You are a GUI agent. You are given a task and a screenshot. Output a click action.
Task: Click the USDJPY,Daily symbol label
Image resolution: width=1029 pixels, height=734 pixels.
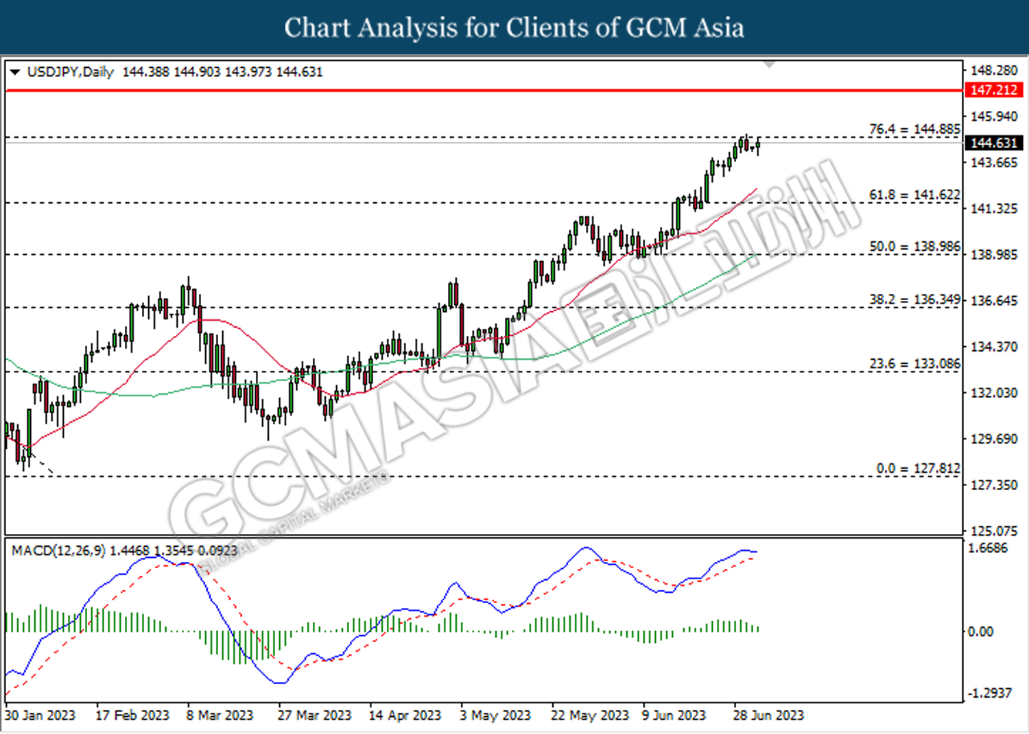[71, 72]
